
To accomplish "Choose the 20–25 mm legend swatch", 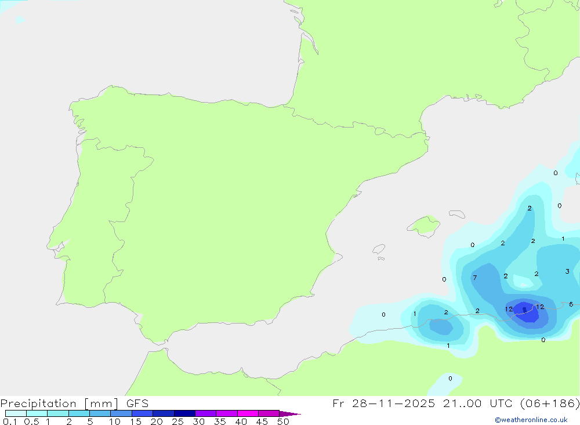I will tap(164, 413).
